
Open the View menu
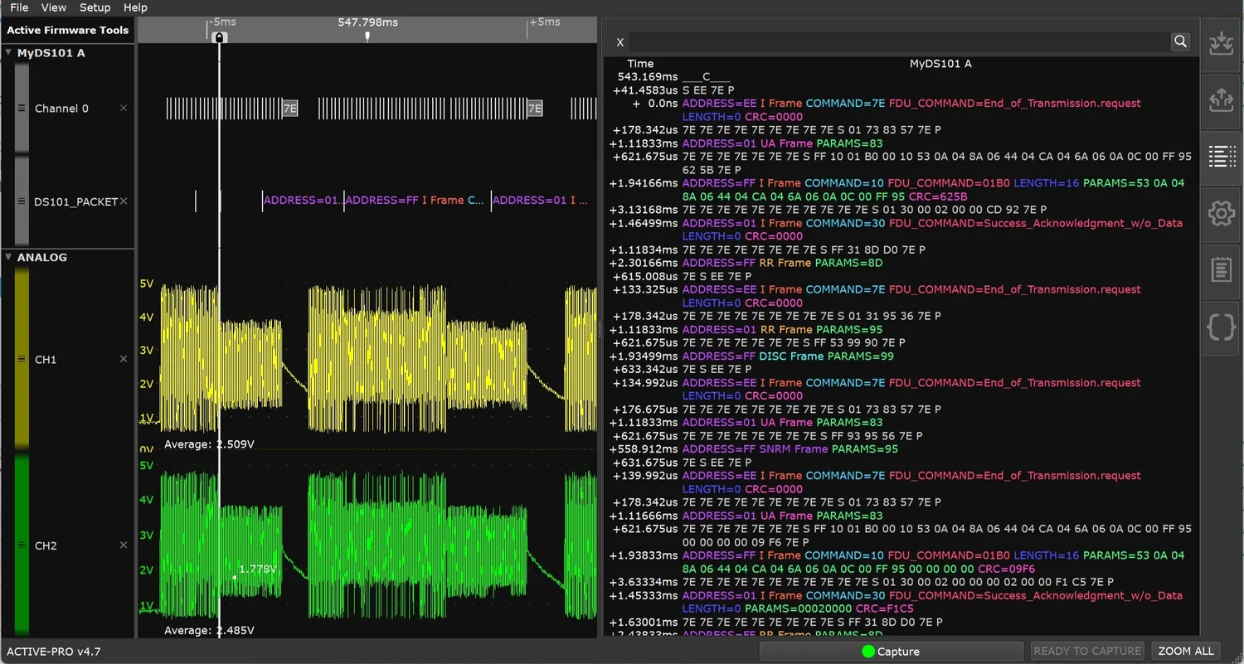pyautogui.click(x=53, y=7)
